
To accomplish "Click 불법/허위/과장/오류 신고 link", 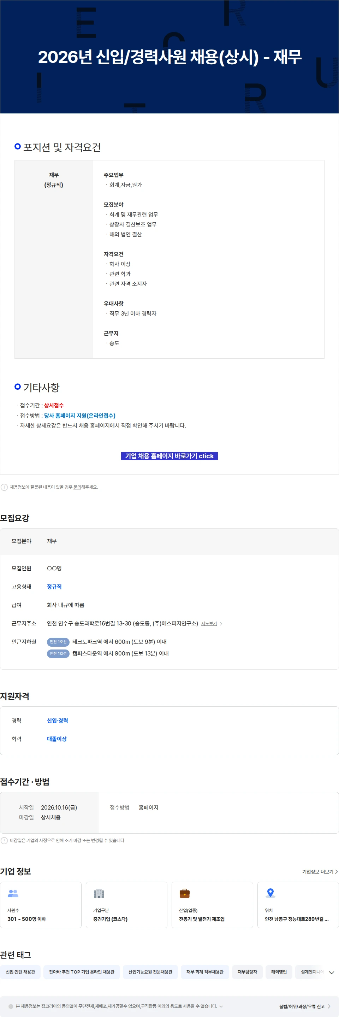I will [x=305, y=1006].
